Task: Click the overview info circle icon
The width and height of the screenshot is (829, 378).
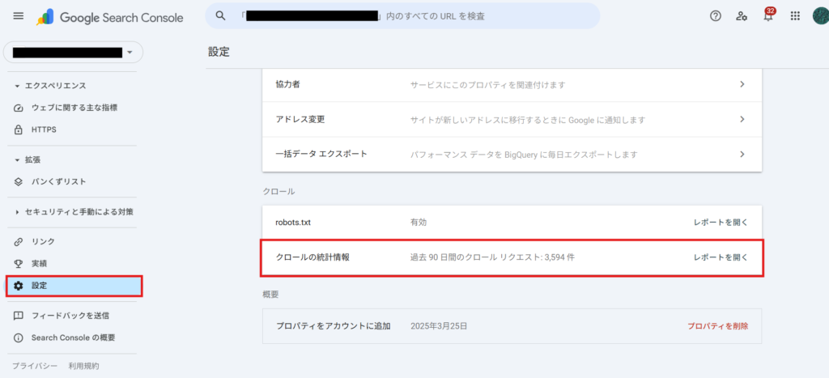Action: pyautogui.click(x=19, y=338)
